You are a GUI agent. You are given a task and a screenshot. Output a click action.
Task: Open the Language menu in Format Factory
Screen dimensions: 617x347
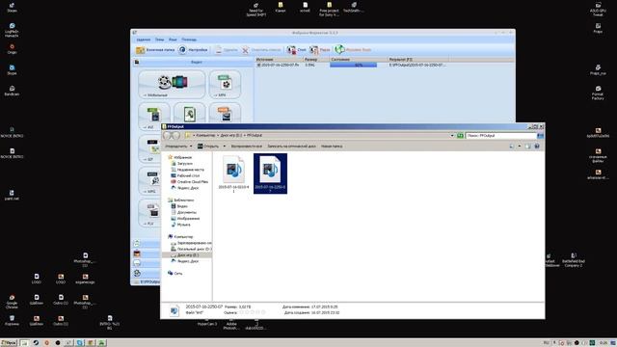click(173, 40)
